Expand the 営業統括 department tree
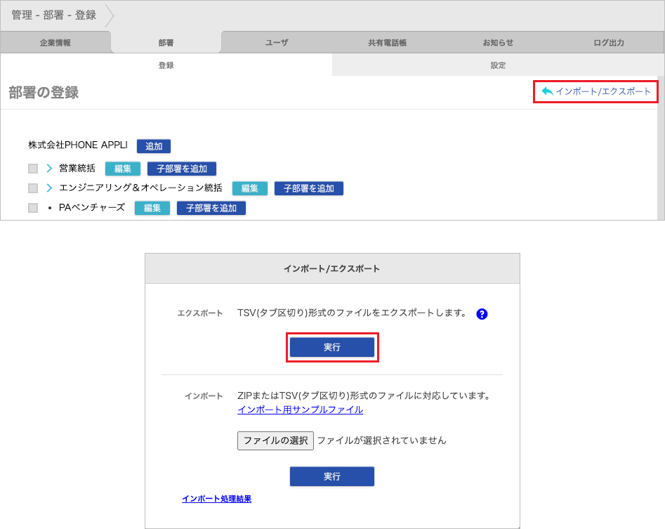The image size is (665, 529). coord(49,169)
